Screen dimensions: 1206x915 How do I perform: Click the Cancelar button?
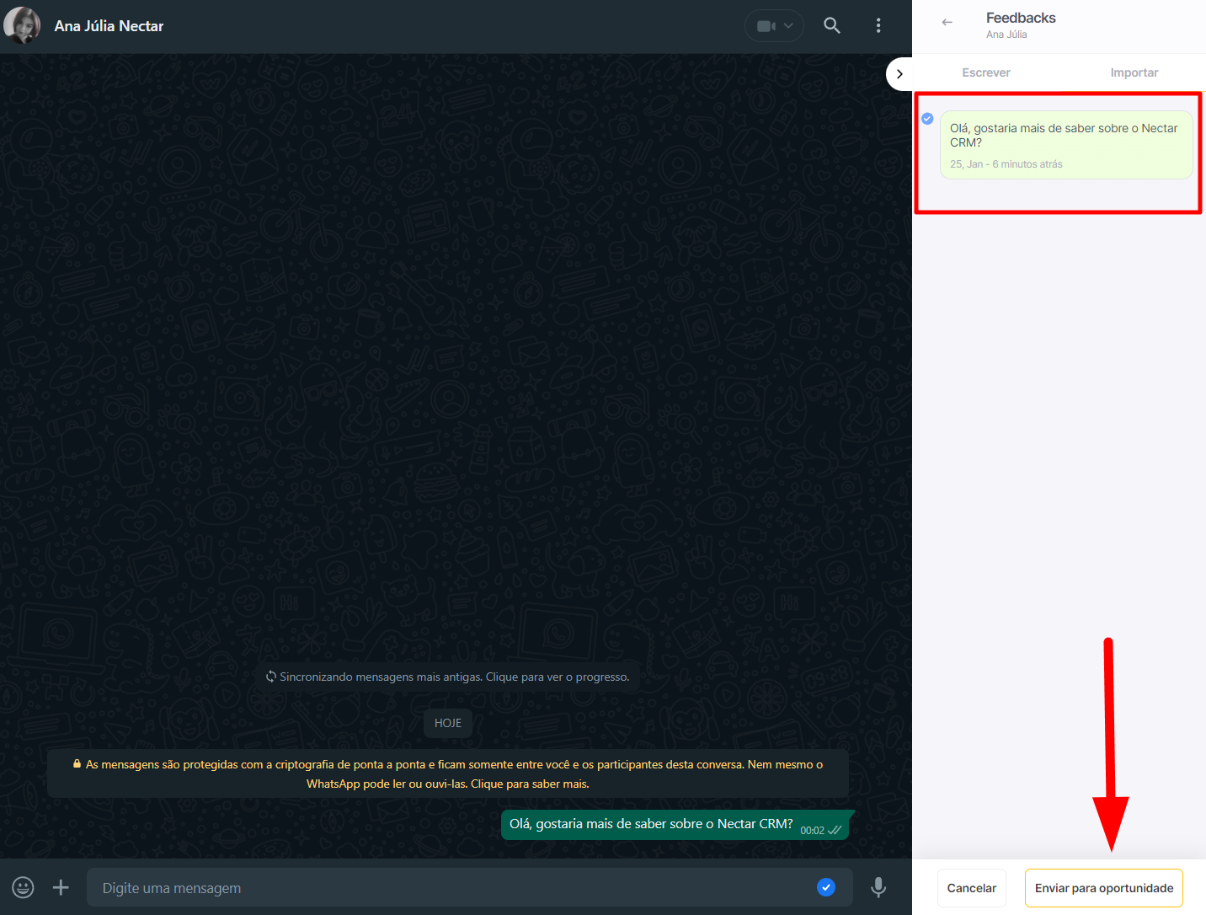(972, 888)
